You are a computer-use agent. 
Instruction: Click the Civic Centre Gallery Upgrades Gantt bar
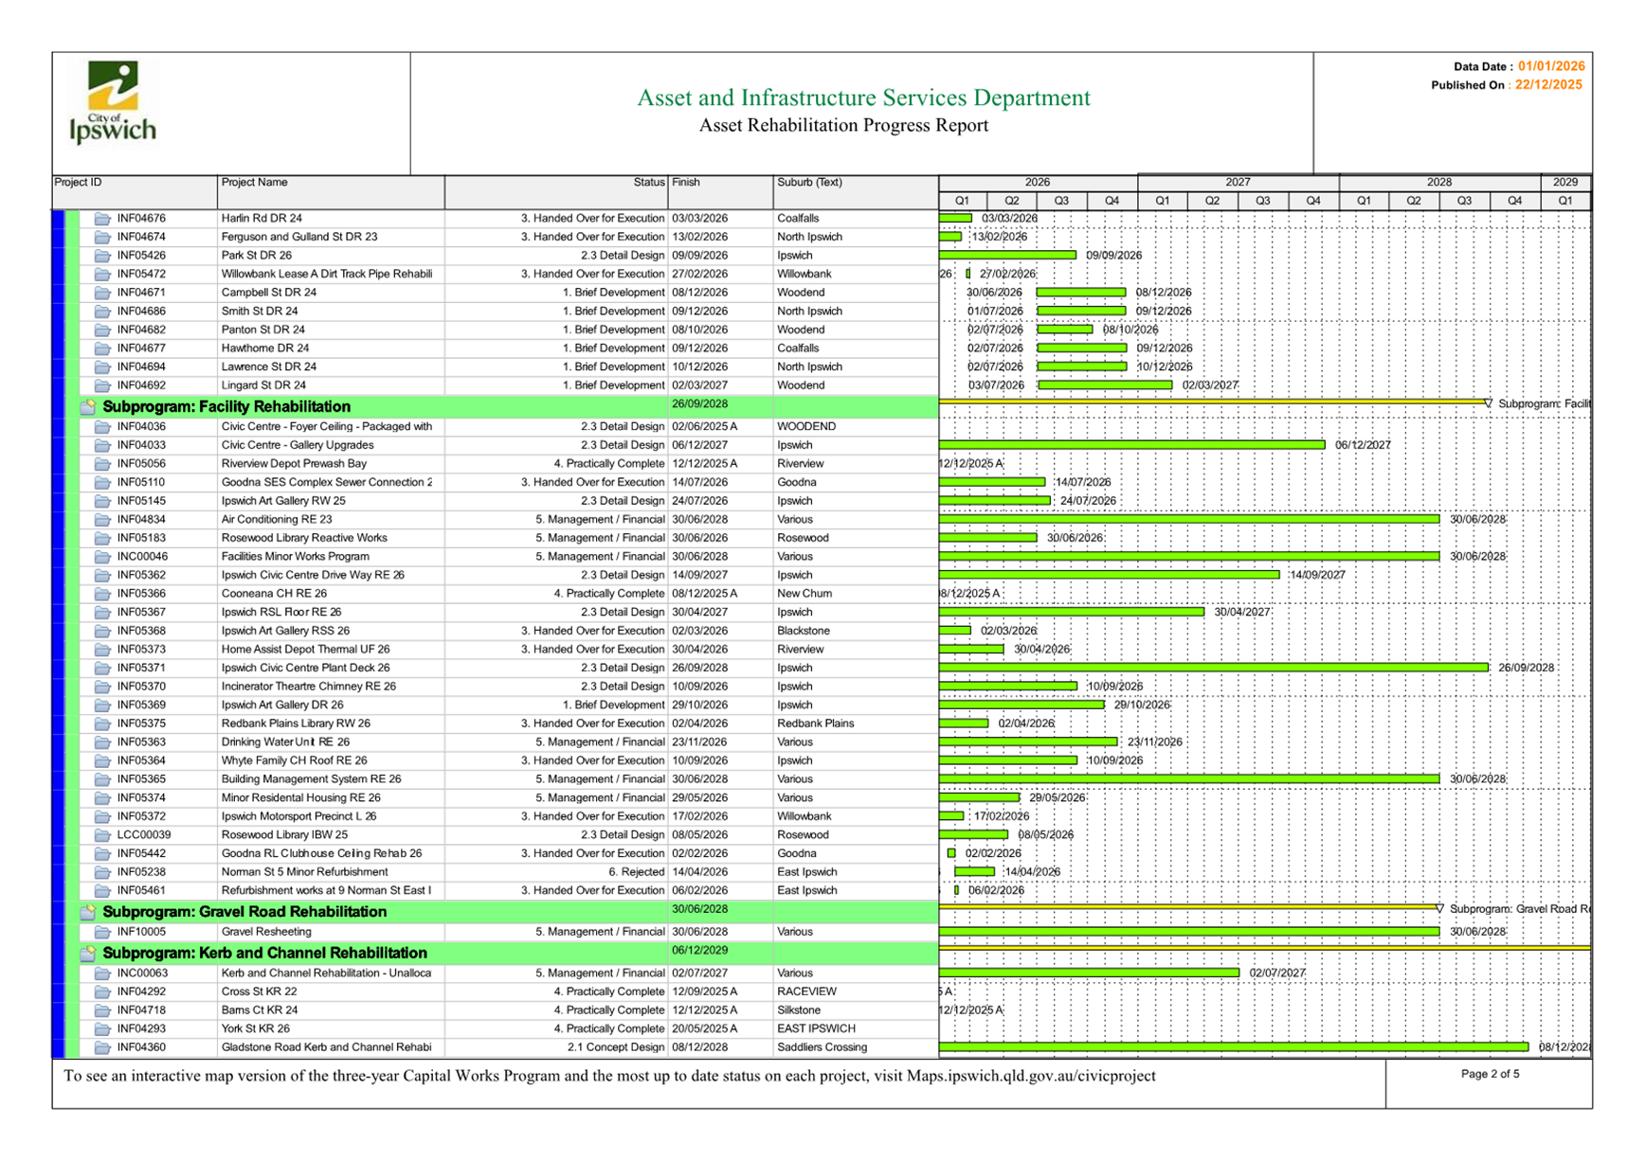pyautogui.click(x=1131, y=445)
